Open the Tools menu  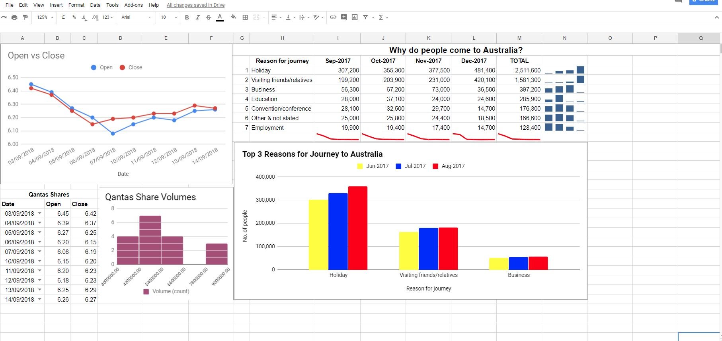pyautogui.click(x=112, y=5)
